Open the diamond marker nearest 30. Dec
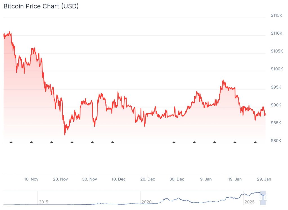This screenshot has width=288, height=210. click(x=174, y=142)
